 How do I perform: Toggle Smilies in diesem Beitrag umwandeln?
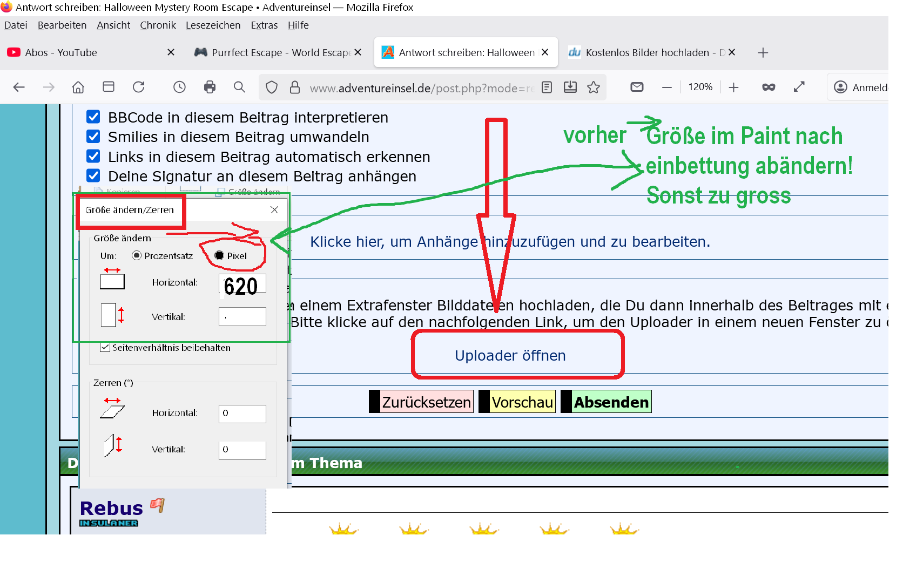[x=93, y=137]
